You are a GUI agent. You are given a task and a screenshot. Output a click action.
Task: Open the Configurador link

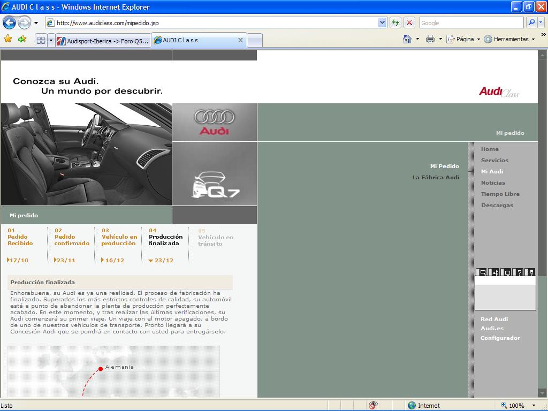(x=500, y=338)
